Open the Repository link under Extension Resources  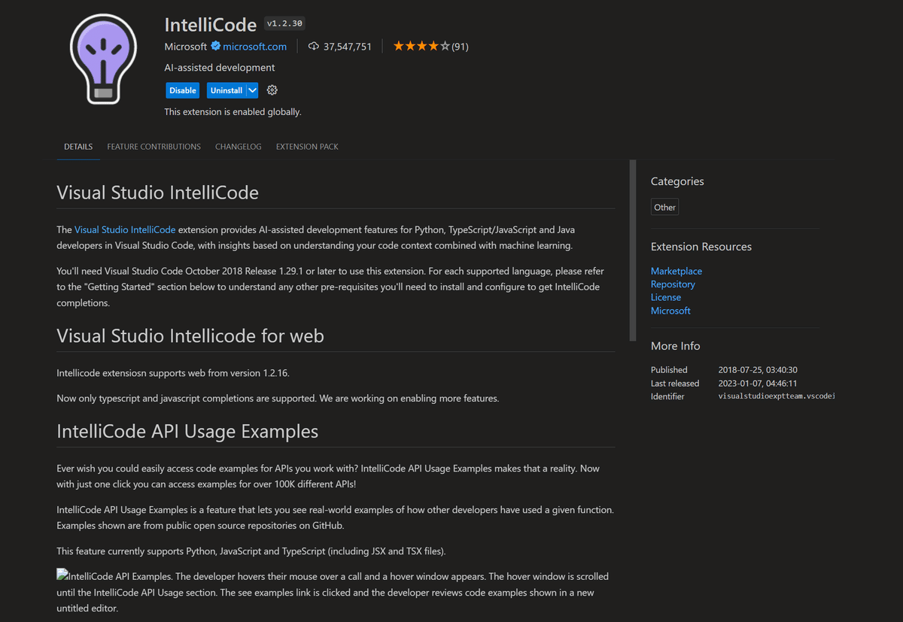pos(672,284)
